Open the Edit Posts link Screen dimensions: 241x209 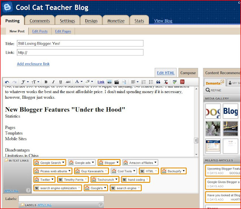40,31
